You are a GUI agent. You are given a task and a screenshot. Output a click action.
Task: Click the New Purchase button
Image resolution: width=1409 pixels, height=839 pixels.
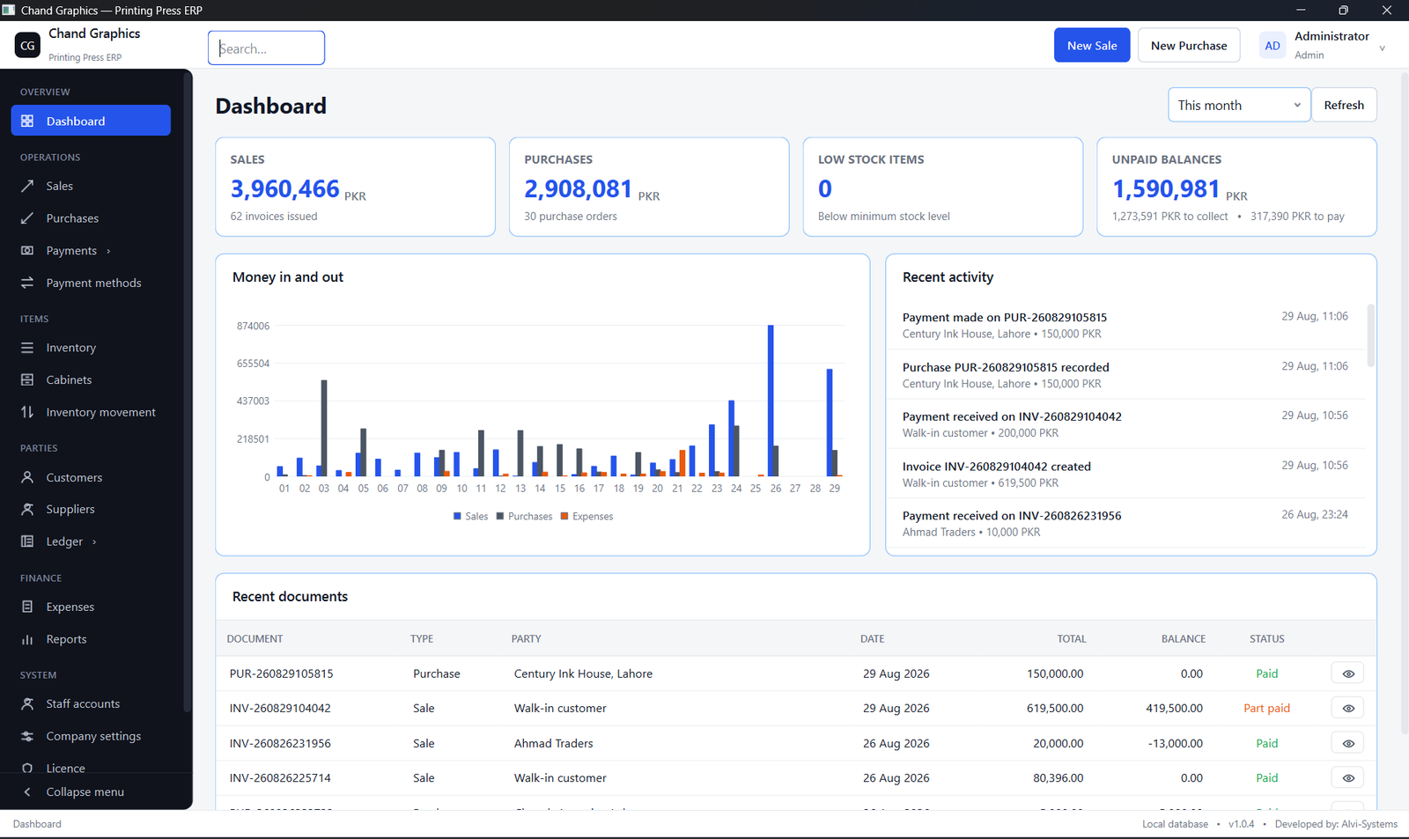[1189, 45]
